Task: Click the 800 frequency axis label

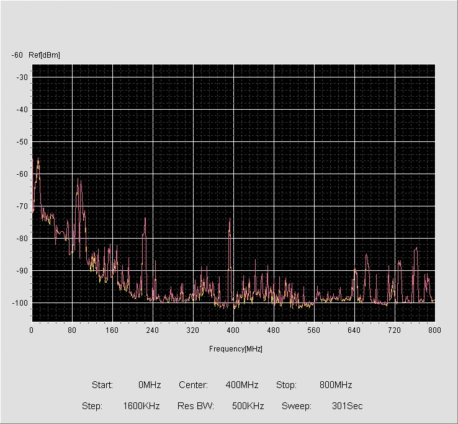Action: (434, 330)
